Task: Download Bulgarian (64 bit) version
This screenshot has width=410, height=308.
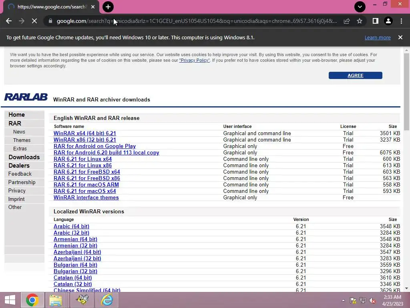Action: point(75,265)
